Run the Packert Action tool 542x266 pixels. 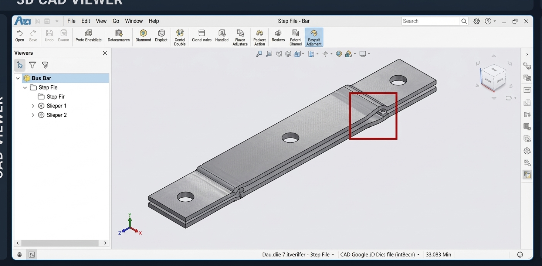260,38
